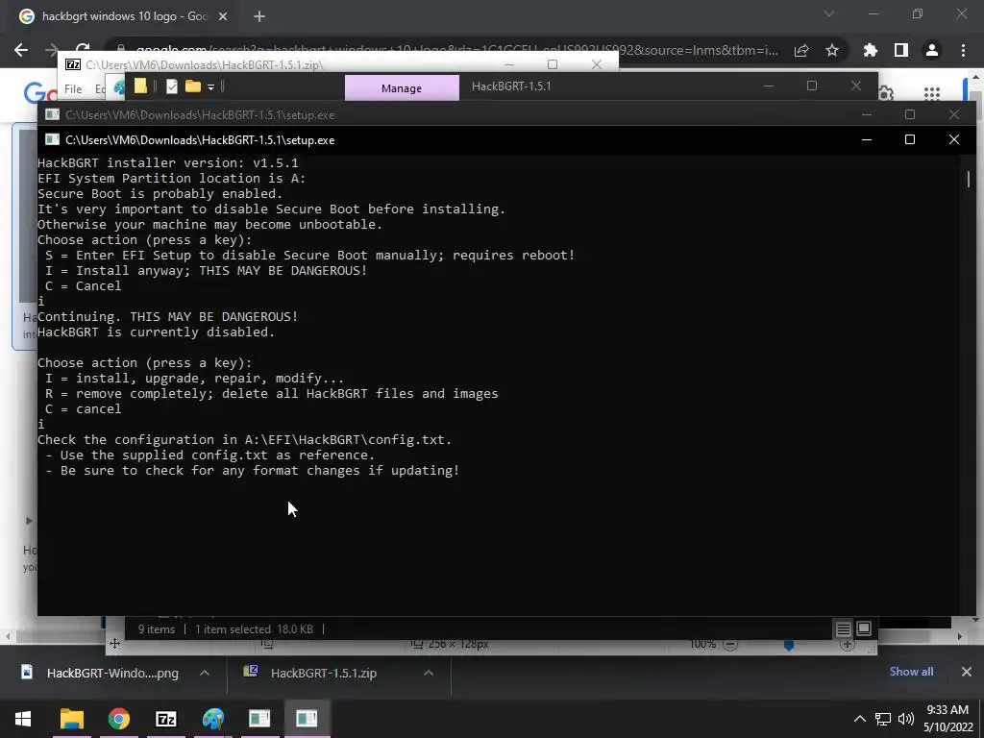This screenshot has height=738, width=984.
Task: Open the front console window system icon
Action: click(52, 139)
